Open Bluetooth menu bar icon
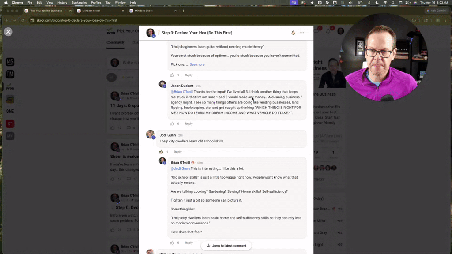This screenshot has width=452, height=254. tap(369, 3)
